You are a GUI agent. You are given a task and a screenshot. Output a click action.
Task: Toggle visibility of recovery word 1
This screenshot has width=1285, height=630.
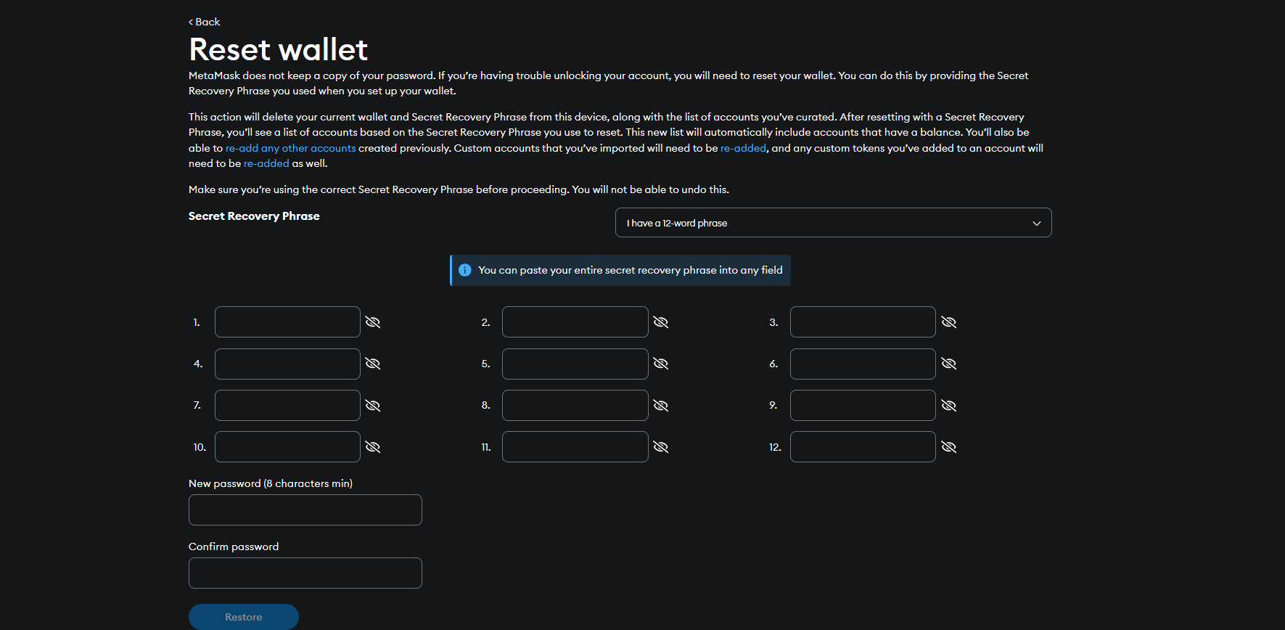tap(373, 322)
